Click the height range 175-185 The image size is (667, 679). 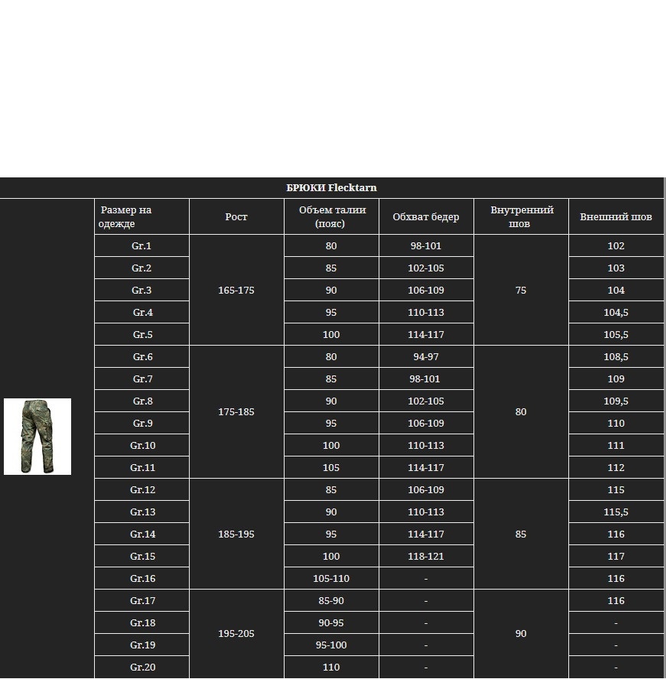click(x=236, y=412)
